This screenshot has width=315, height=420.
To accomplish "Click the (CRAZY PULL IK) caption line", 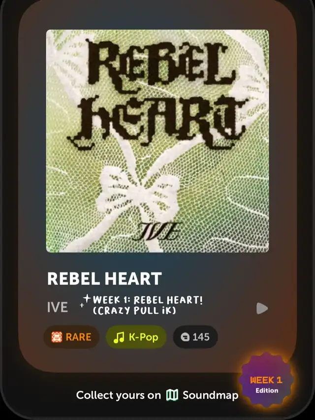I will point(134,311).
